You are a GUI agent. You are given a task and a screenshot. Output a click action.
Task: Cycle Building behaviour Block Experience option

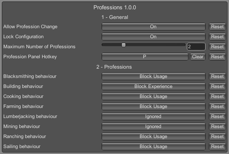coord(153,86)
